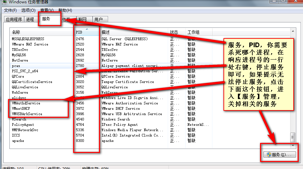The height and width of the screenshot is (169, 303).
Task: Click PID value 3456
Action: [80, 103]
